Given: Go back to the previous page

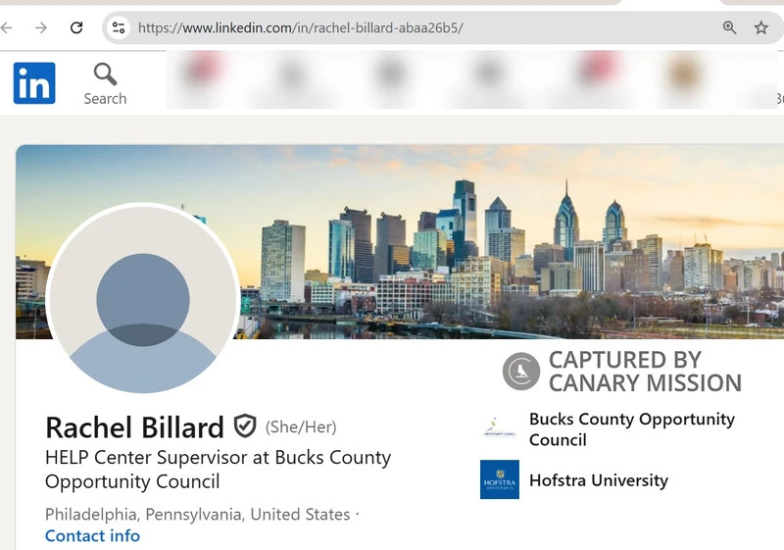Looking at the screenshot, I should click(8, 27).
